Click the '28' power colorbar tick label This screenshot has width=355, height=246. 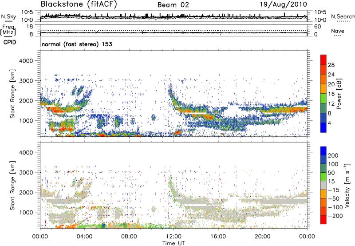(x=331, y=65)
